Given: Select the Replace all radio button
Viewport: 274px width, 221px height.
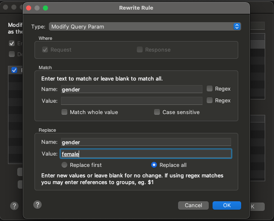Looking at the screenshot, I should 154,165.
